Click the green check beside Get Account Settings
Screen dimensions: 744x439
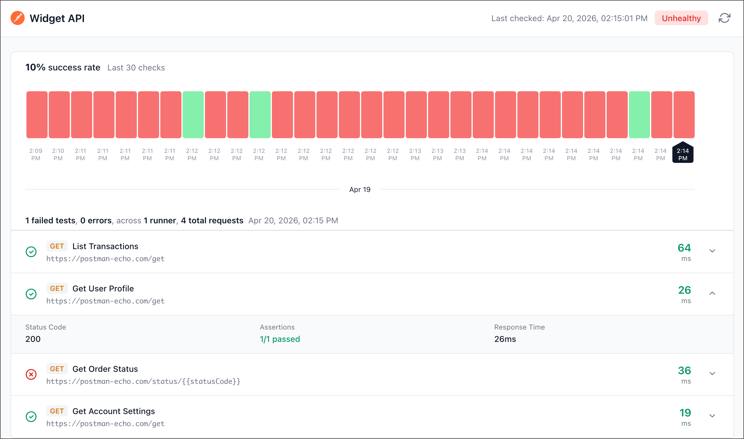point(31,417)
